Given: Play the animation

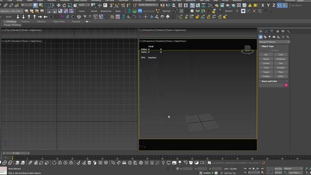Looking at the screenshot, I should [254, 169].
